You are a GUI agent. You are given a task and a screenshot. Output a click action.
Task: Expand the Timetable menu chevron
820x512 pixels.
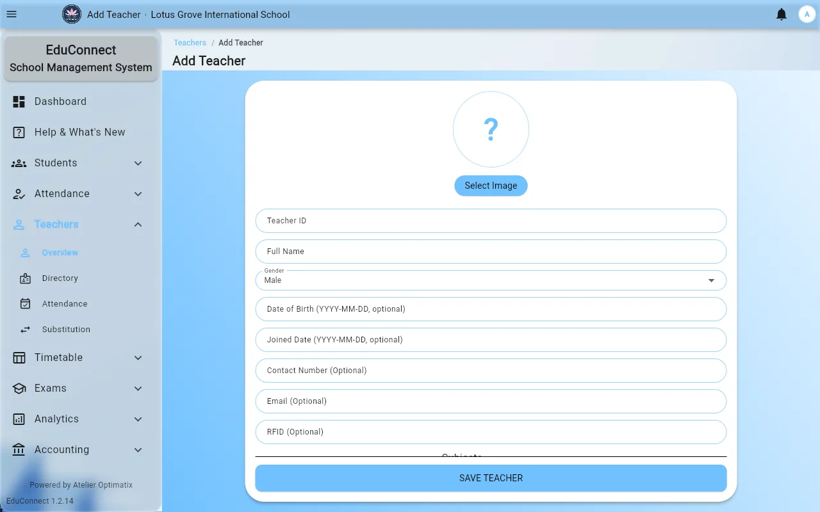138,358
